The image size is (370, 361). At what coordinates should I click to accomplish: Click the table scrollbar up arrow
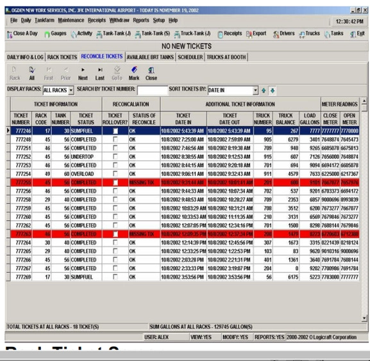coord(364,101)
